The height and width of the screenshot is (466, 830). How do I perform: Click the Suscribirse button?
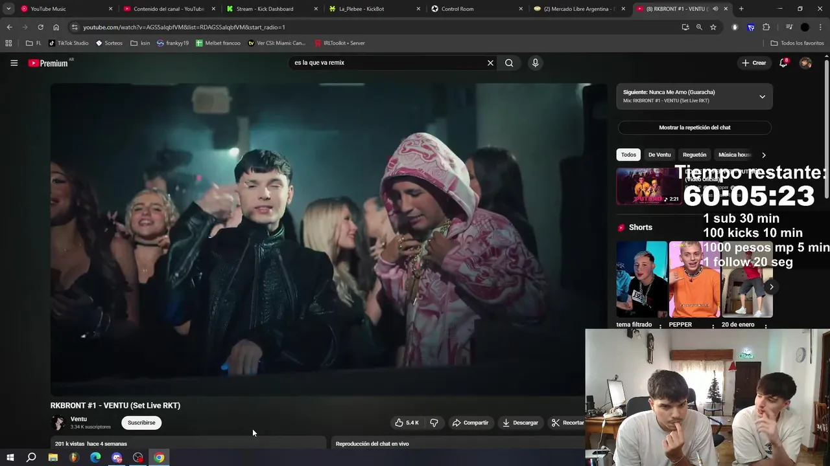[141, 423]
